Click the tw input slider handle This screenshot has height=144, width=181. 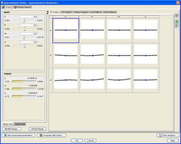24,38
